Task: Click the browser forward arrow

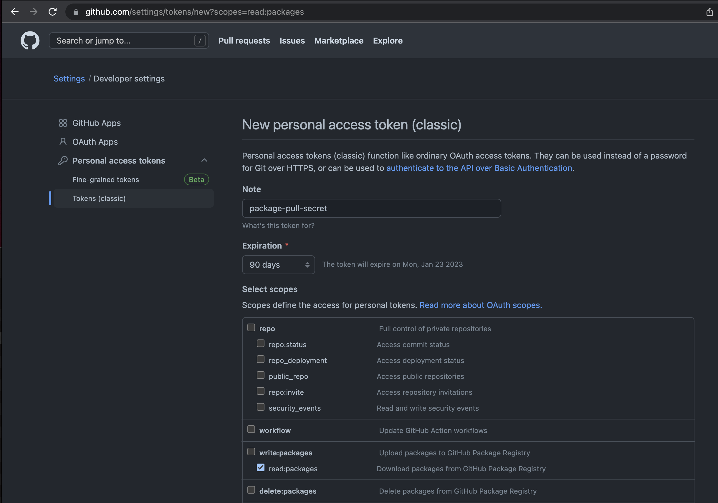Action: pos(34,12)
